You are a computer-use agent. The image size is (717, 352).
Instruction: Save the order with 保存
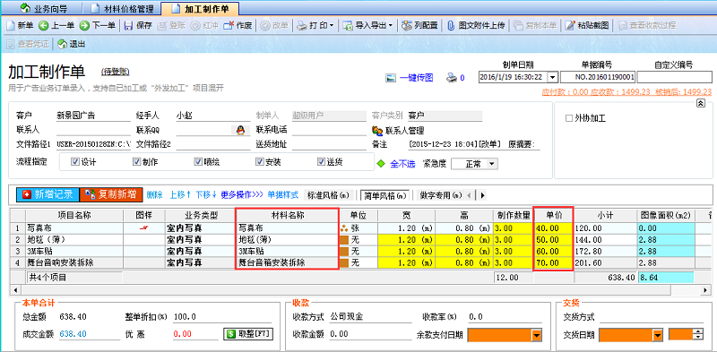point(138,26)
